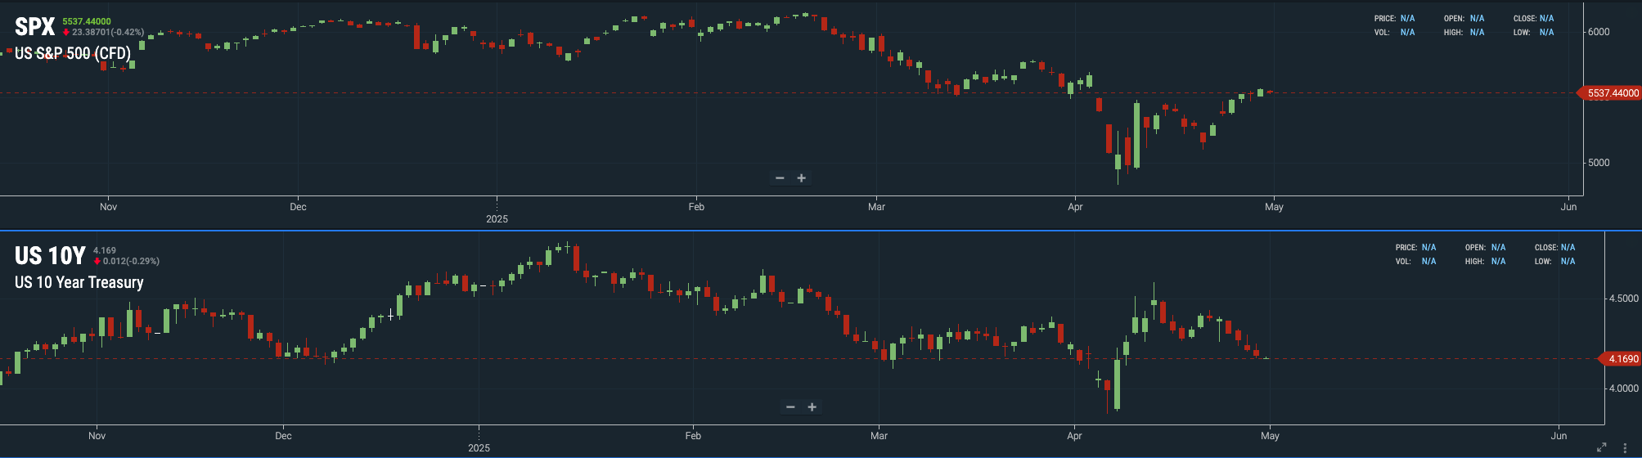
Task: Click the OPEN N/A readout in US 10Y panel
Action: click(1485, 247)
